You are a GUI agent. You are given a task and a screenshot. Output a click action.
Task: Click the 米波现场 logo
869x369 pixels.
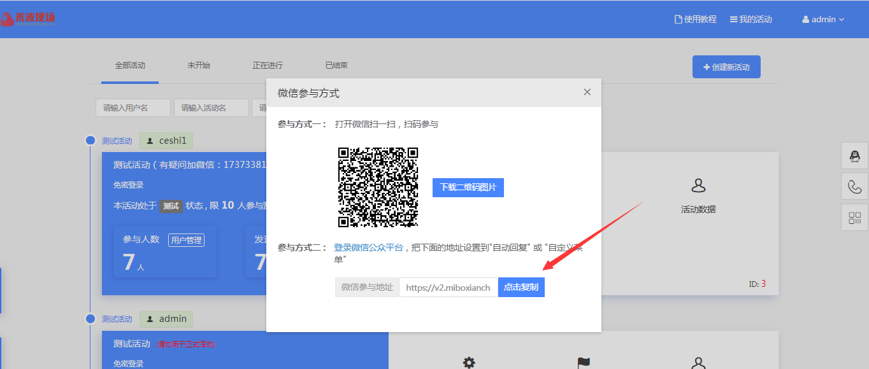coord(28,18)
